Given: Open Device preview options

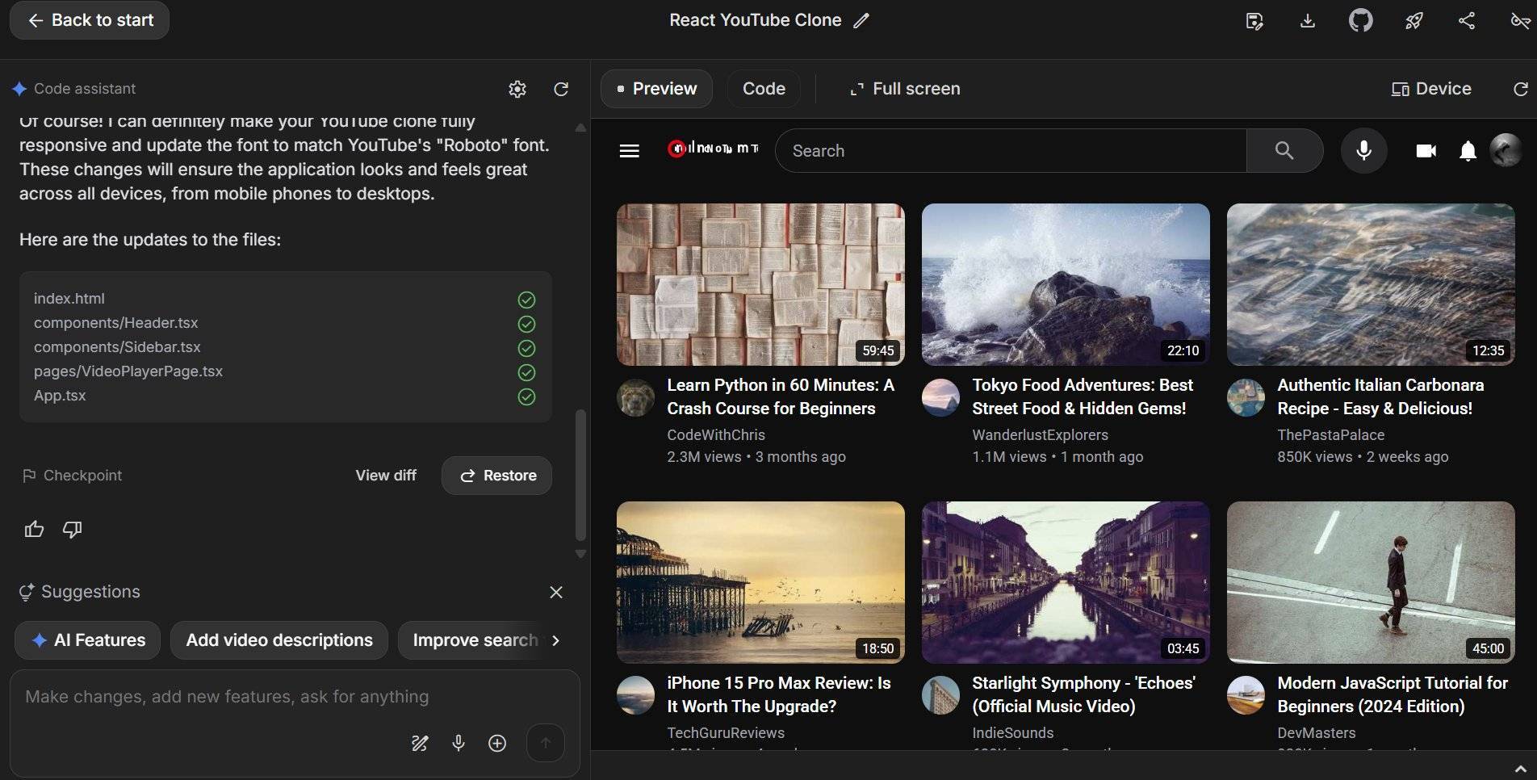Looking at the screenshot, I should [1430, 88].
